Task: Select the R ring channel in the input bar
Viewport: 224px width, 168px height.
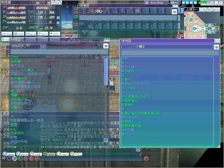Action: point(20,158)
